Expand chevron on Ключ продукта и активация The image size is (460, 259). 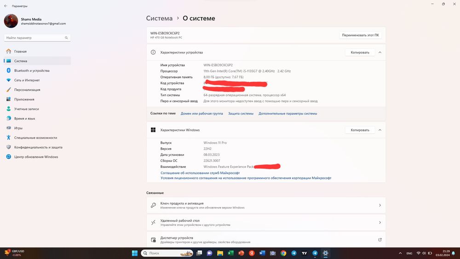point(380,205)
